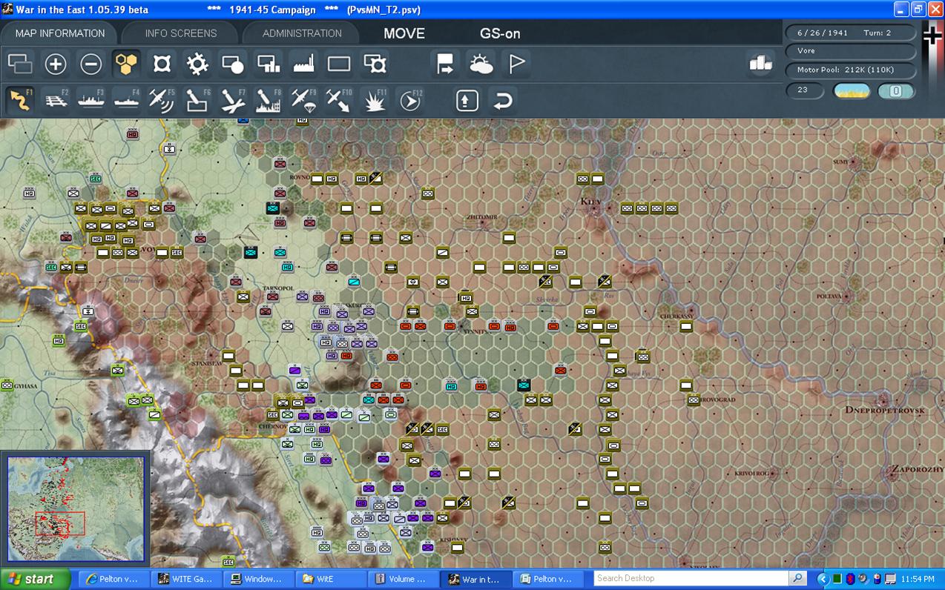Image resolution: width=945 pixels, height=590 pixels.
Task: Click the Krivoi Rog city label
Action: [751, 472]
